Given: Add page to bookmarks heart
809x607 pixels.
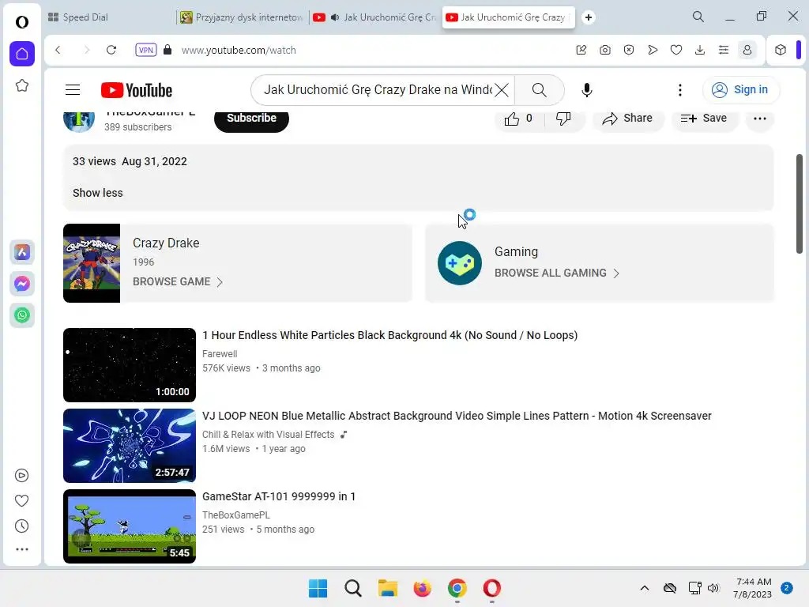Looking at the screenshot, I should click(676, 50).
